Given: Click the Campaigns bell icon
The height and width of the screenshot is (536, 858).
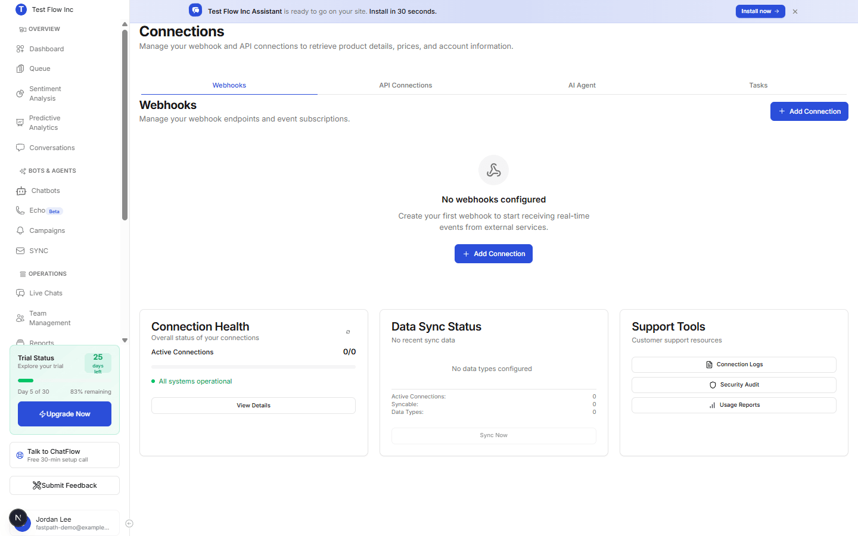Looking at the screenshot, I should coord(20,230).
